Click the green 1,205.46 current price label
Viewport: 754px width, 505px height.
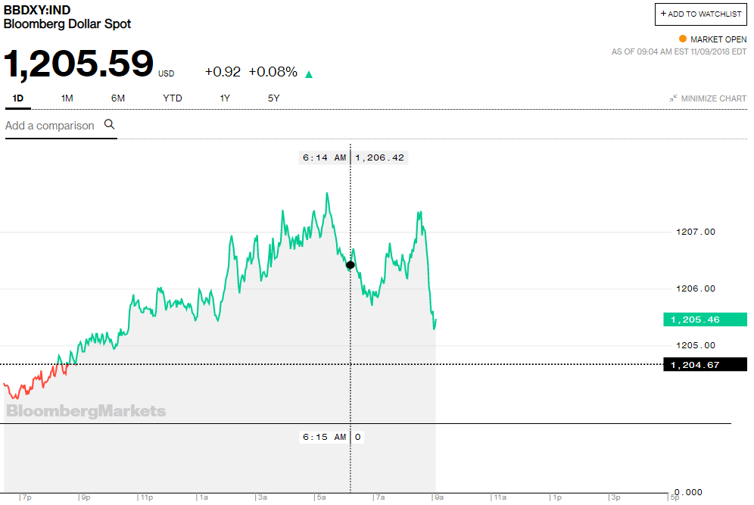point(704,320)
